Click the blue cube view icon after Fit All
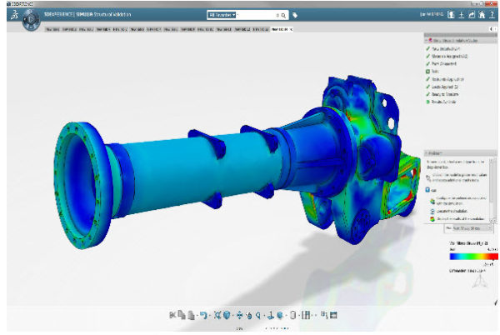This screenshot has height=335, width=500. click(x=227, y=315)
